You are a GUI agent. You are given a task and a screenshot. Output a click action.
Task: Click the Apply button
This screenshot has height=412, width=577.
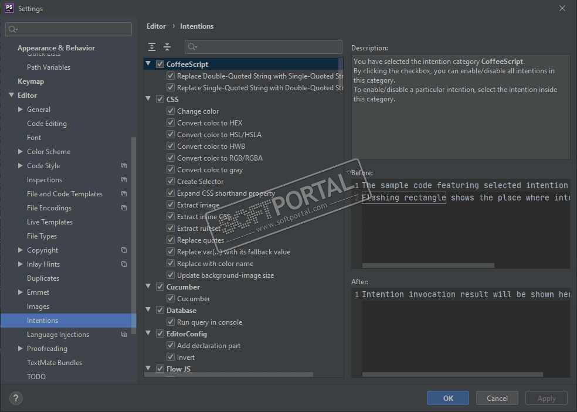point(547,398)
